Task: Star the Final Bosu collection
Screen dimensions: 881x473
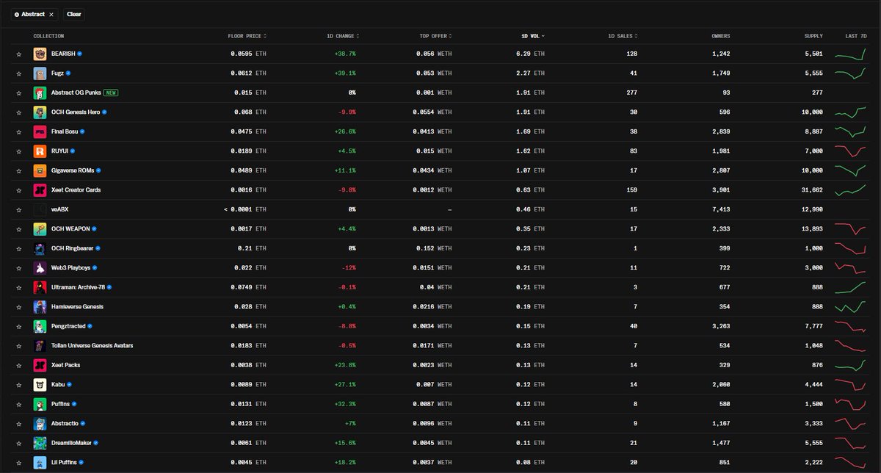Action: tap(19, 131)
